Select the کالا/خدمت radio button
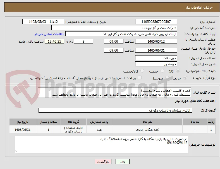 [x=142, y=71]
